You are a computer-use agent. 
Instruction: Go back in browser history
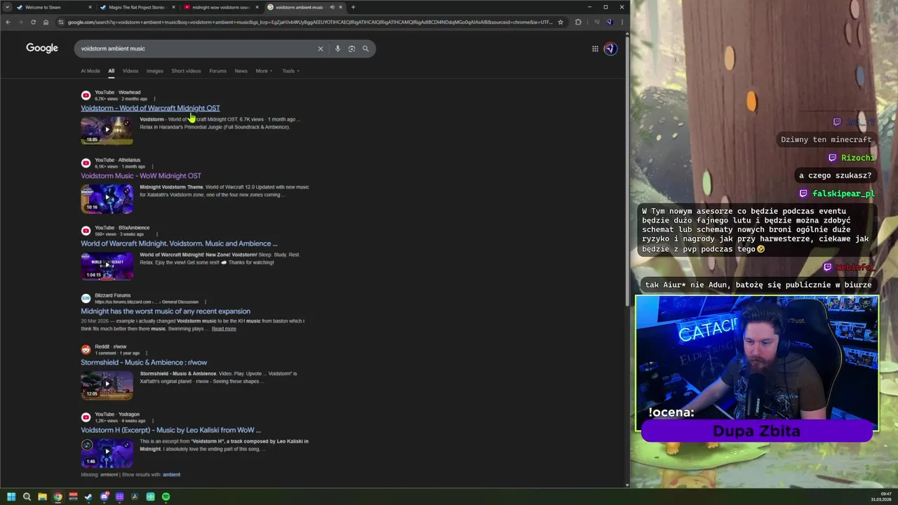tap(8, 22)
